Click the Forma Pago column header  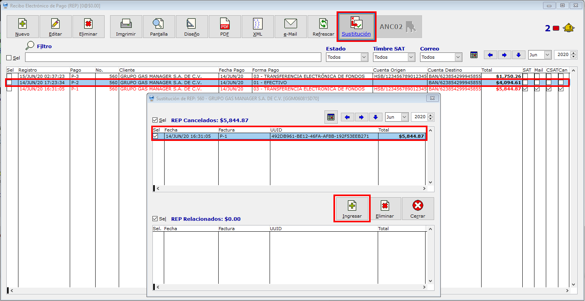pyautogui.click(x=266, y=70)
